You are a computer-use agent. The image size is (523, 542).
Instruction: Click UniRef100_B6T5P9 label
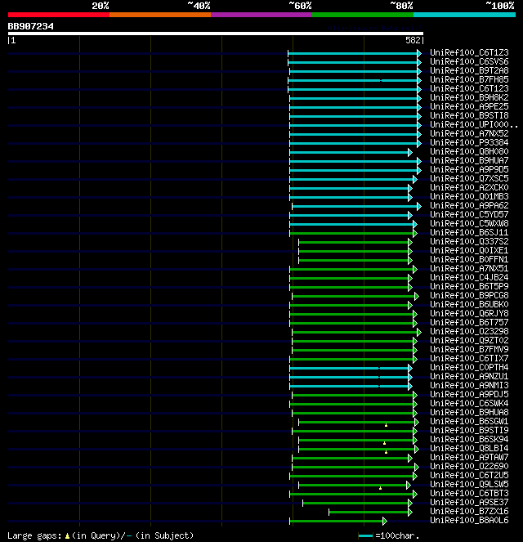[469, 286]
